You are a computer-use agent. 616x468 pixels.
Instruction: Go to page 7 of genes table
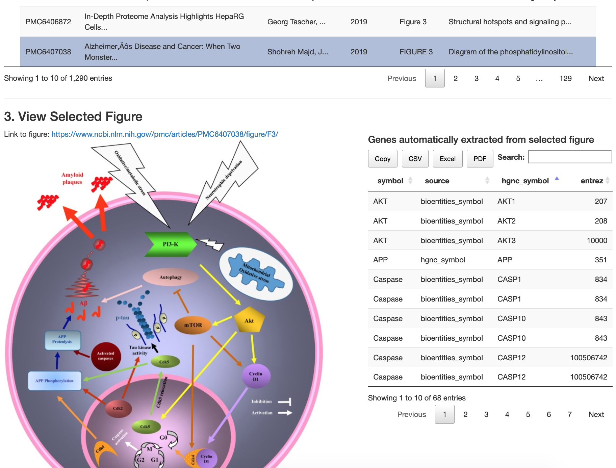tap(569, 414)
